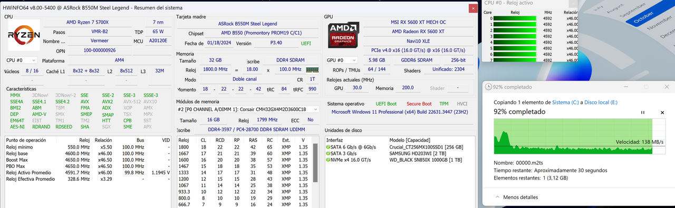Click the ASRock B550M Steel Legend motherboard field
This screenshot has width=675, height=208.
tap(248, 24)
